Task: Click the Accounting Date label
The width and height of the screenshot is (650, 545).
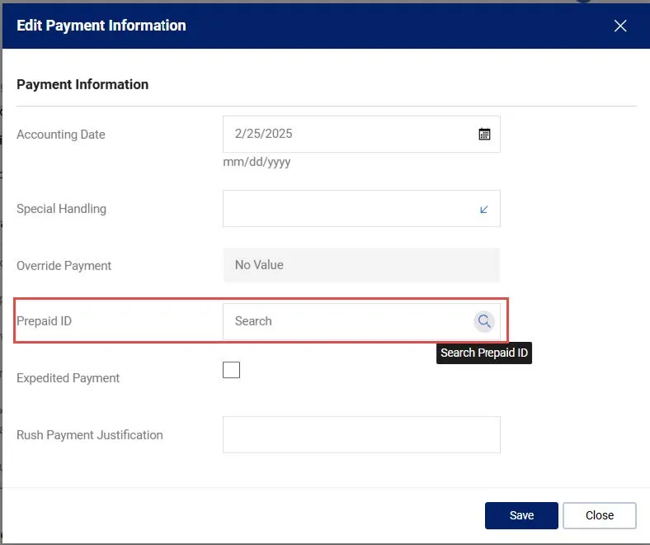Action: [x=61, y=135]
